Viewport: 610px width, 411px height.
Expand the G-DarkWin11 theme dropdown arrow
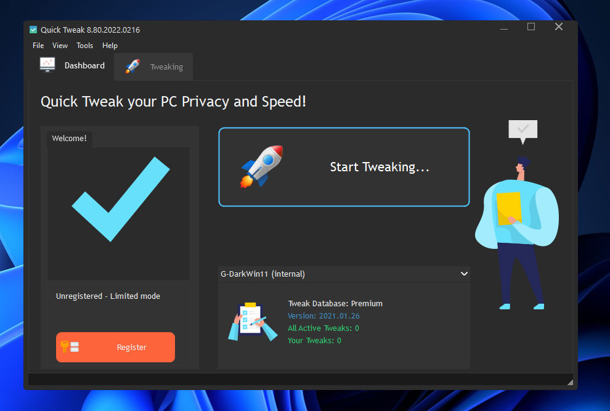464,274
